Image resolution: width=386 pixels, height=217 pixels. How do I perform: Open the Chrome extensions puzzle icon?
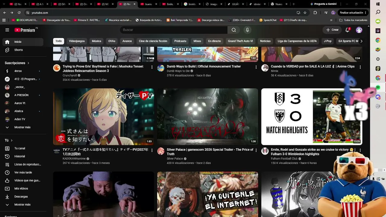click(315, 13)
